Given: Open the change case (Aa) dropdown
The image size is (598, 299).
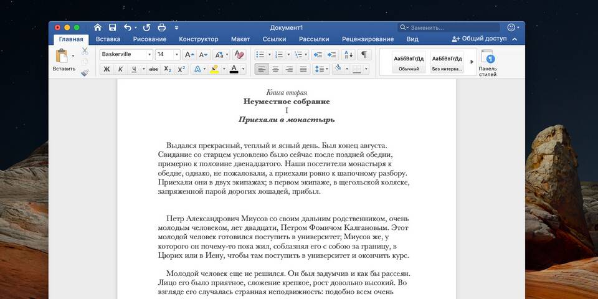Looking at the screenshot, I should click(x=221, y=55).
